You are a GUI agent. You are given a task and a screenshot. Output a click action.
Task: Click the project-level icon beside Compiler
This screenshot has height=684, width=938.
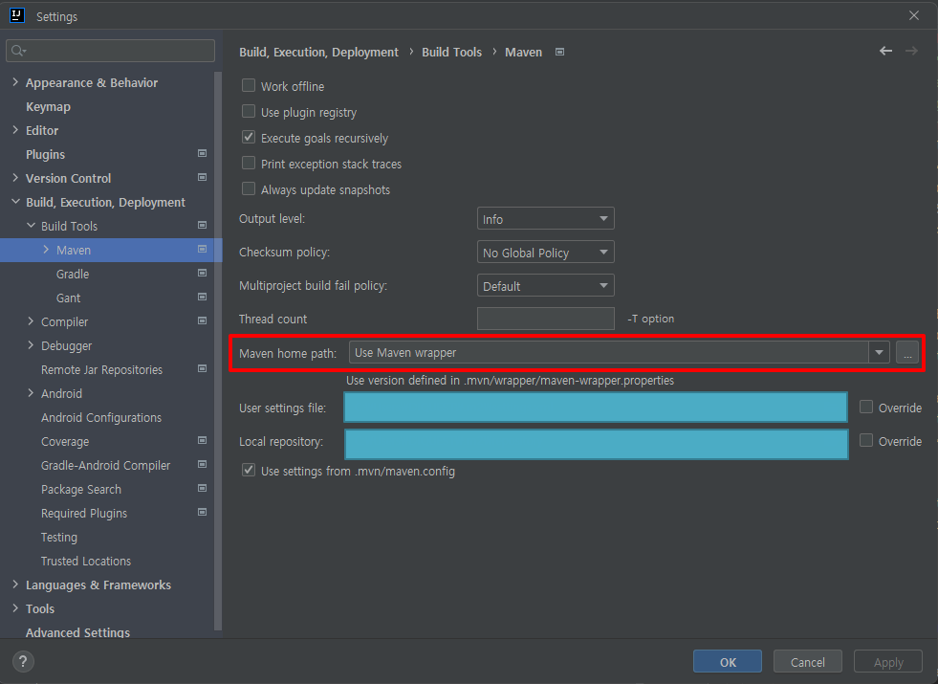[202, 321]
